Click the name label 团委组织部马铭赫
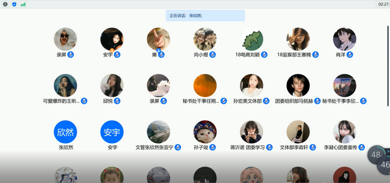Screen dimensions: 390x183 [294, 101]
